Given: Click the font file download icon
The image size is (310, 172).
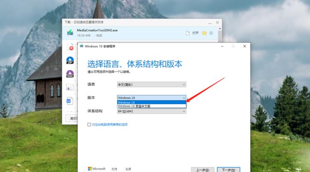Looking at the screenshot, I should coord(70,87).
